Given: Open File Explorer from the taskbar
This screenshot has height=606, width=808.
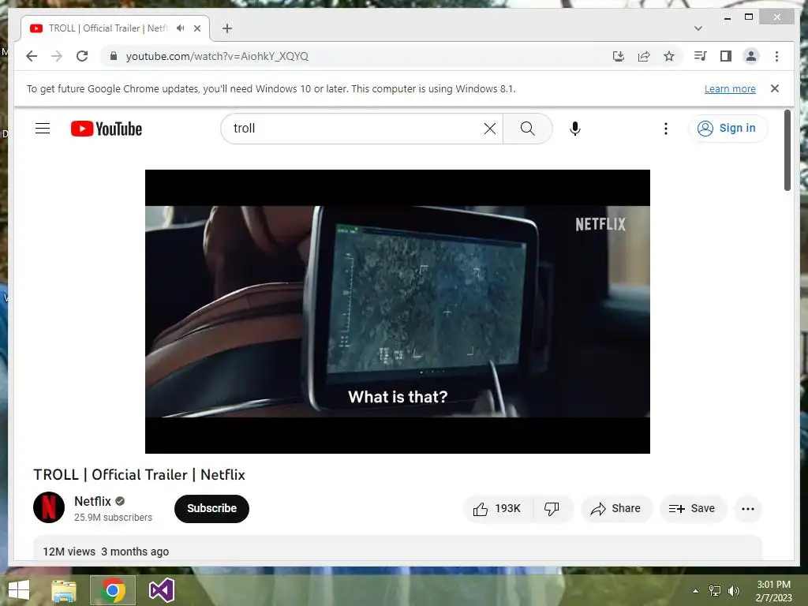Looking at the screenshot, I should pyautogui.click(x=64, y=590).
